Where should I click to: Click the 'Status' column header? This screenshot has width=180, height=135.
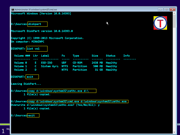click(111, 56)
